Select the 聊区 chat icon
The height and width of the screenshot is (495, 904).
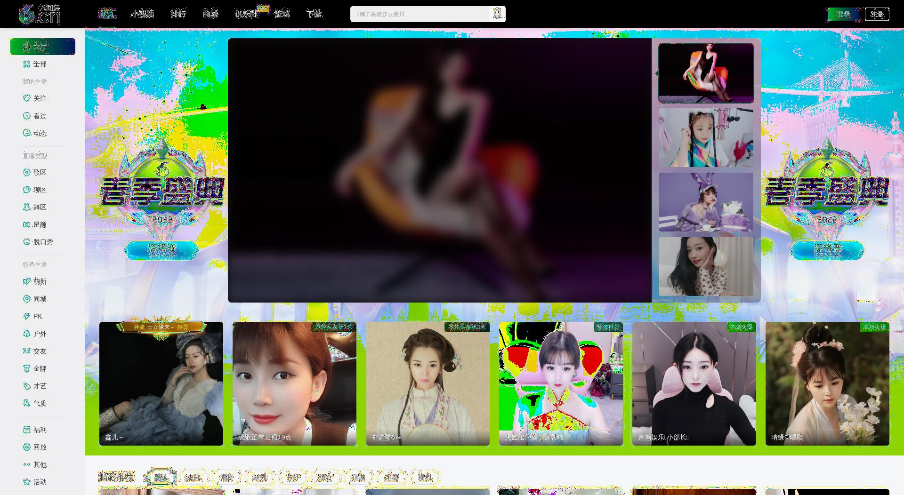pos(27,190)
